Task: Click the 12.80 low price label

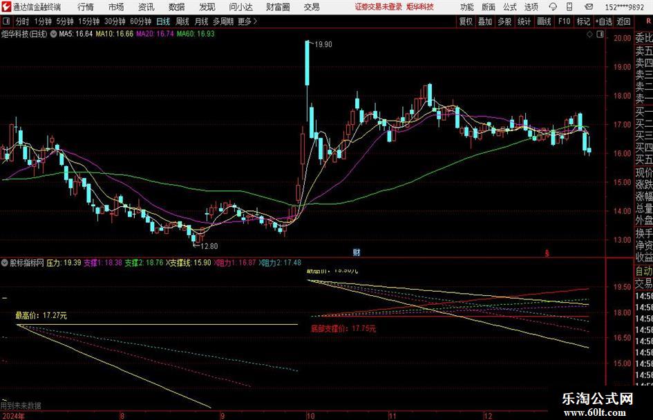Action: (x=209, y=246)
